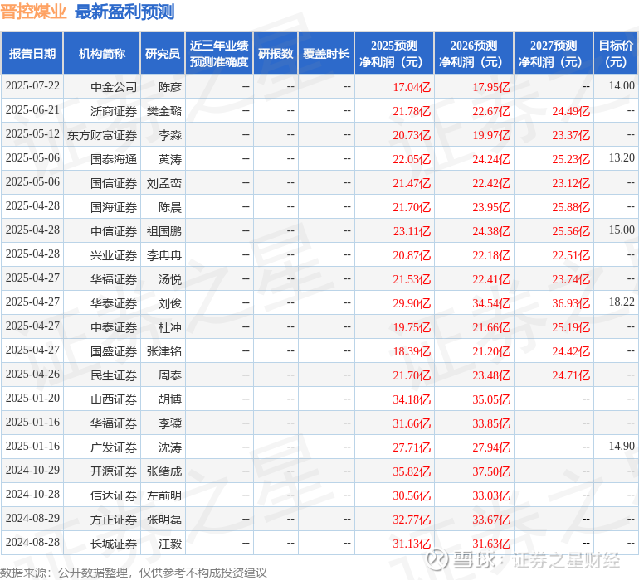Click analyst name 祖国鹏
The height and width of the screenshot is (580, 639).
tap(164, 231)
